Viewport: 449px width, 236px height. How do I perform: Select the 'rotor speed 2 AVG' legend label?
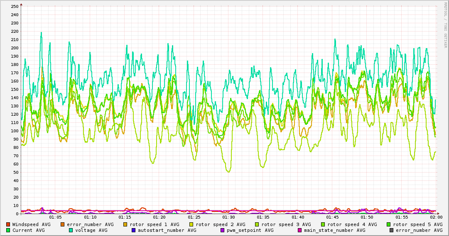click(221, 224)
